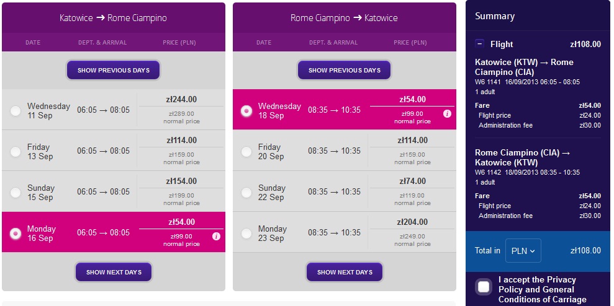
Task: Choose the Monday 23 Sep return flight
Action: 246,234
